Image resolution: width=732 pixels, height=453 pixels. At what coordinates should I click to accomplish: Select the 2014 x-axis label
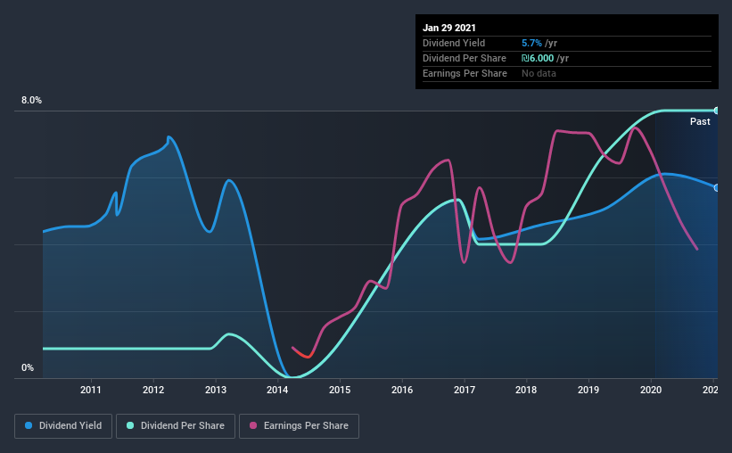(277, 390)
